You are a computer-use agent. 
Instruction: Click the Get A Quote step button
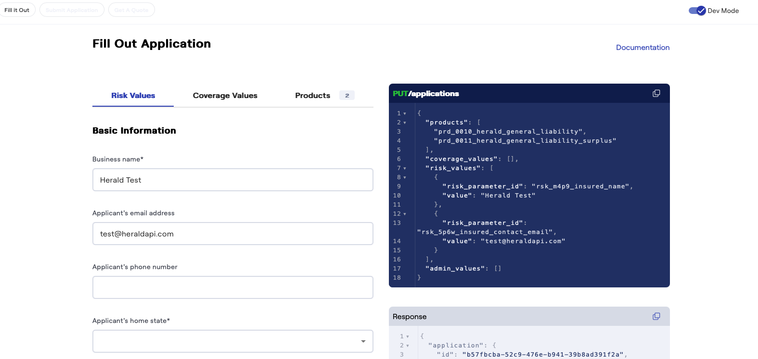[x=131, y=10]
